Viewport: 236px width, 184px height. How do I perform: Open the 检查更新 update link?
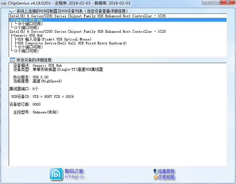[x=166, y=171]
